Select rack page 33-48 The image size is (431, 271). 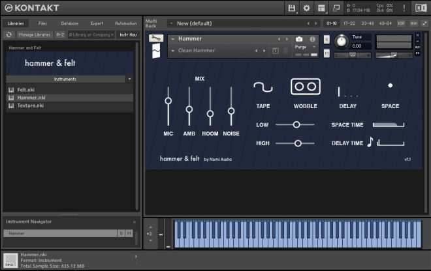coord(367,23)
